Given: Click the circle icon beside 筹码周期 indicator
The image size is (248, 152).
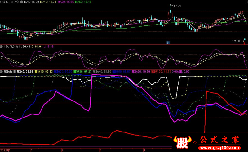Looking at the screenshot, I should pyautogui.click(x=2, y=71).
